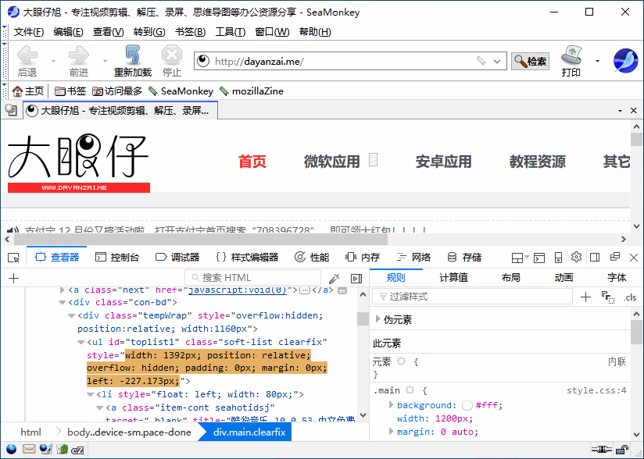Screen dimensions: 644x459
Task: Expand the margin property in .main rule
Action: pyautogui.click(x=391, y=431)
